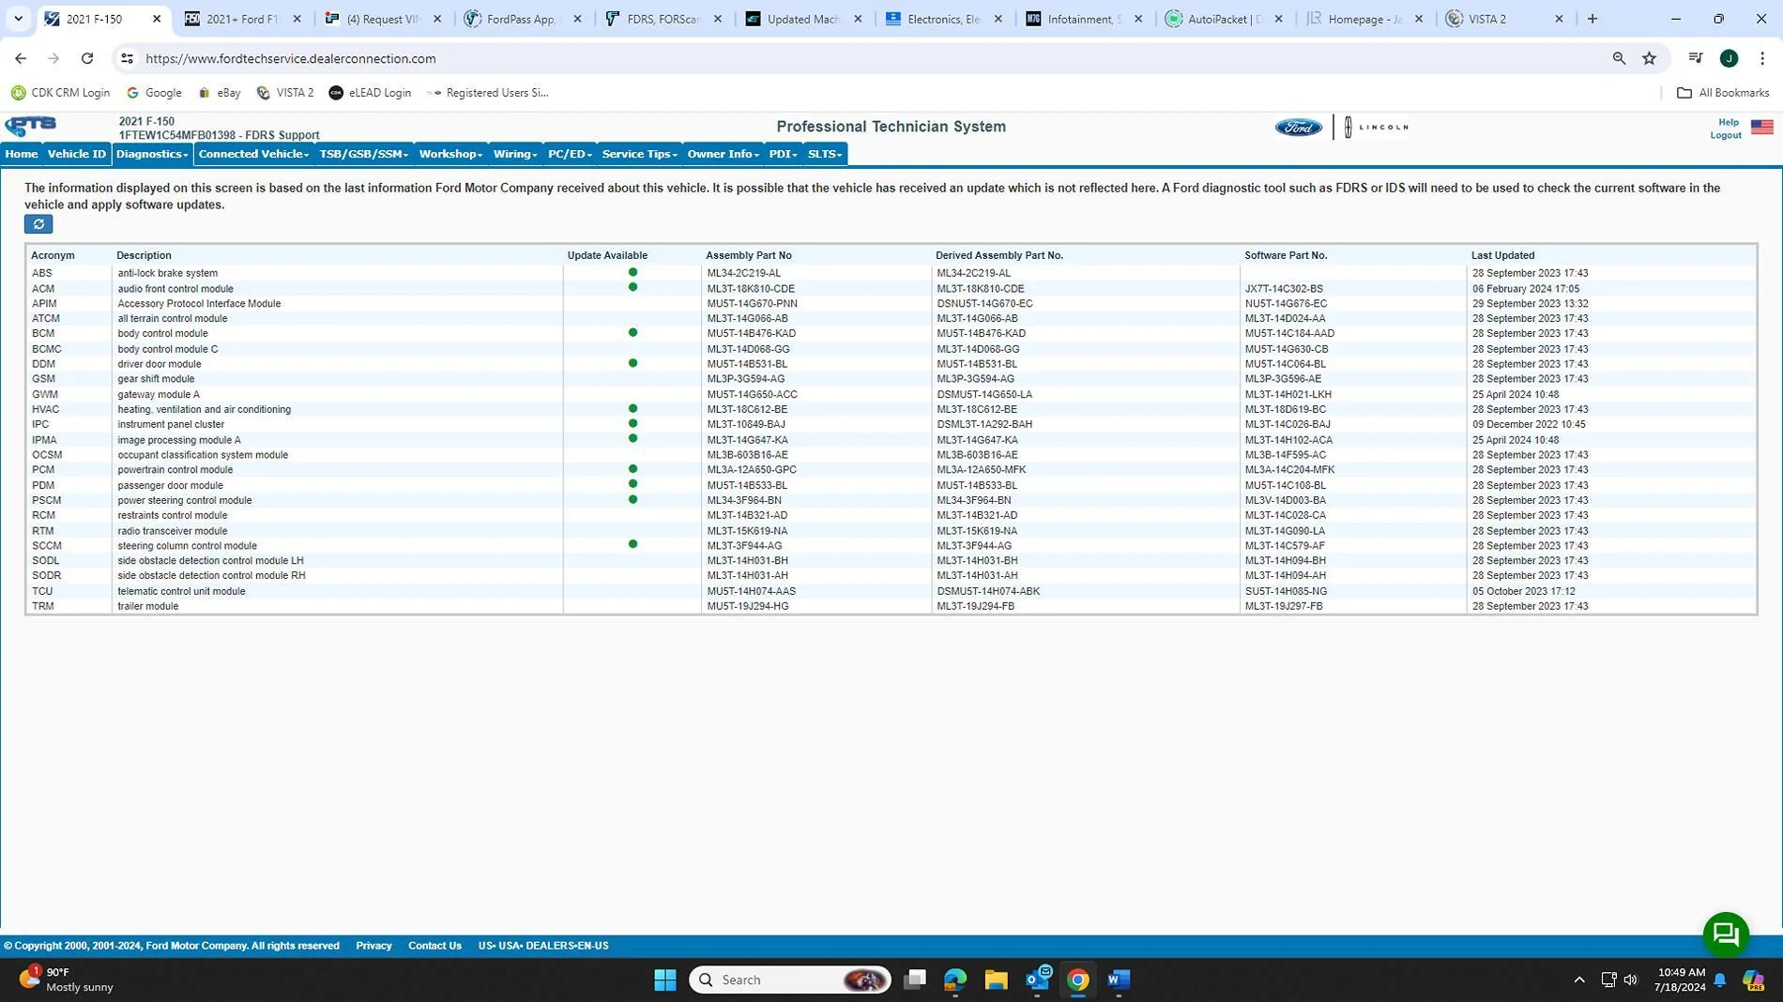This screenshot has height=1002, width=1783.
Task: Click the US flag language icon
Action: tap(1761, 128)
